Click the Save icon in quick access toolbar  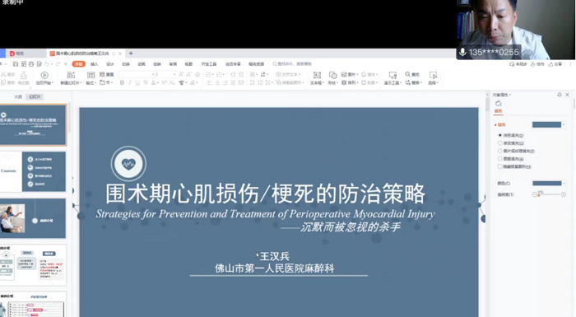coord(16,64)
